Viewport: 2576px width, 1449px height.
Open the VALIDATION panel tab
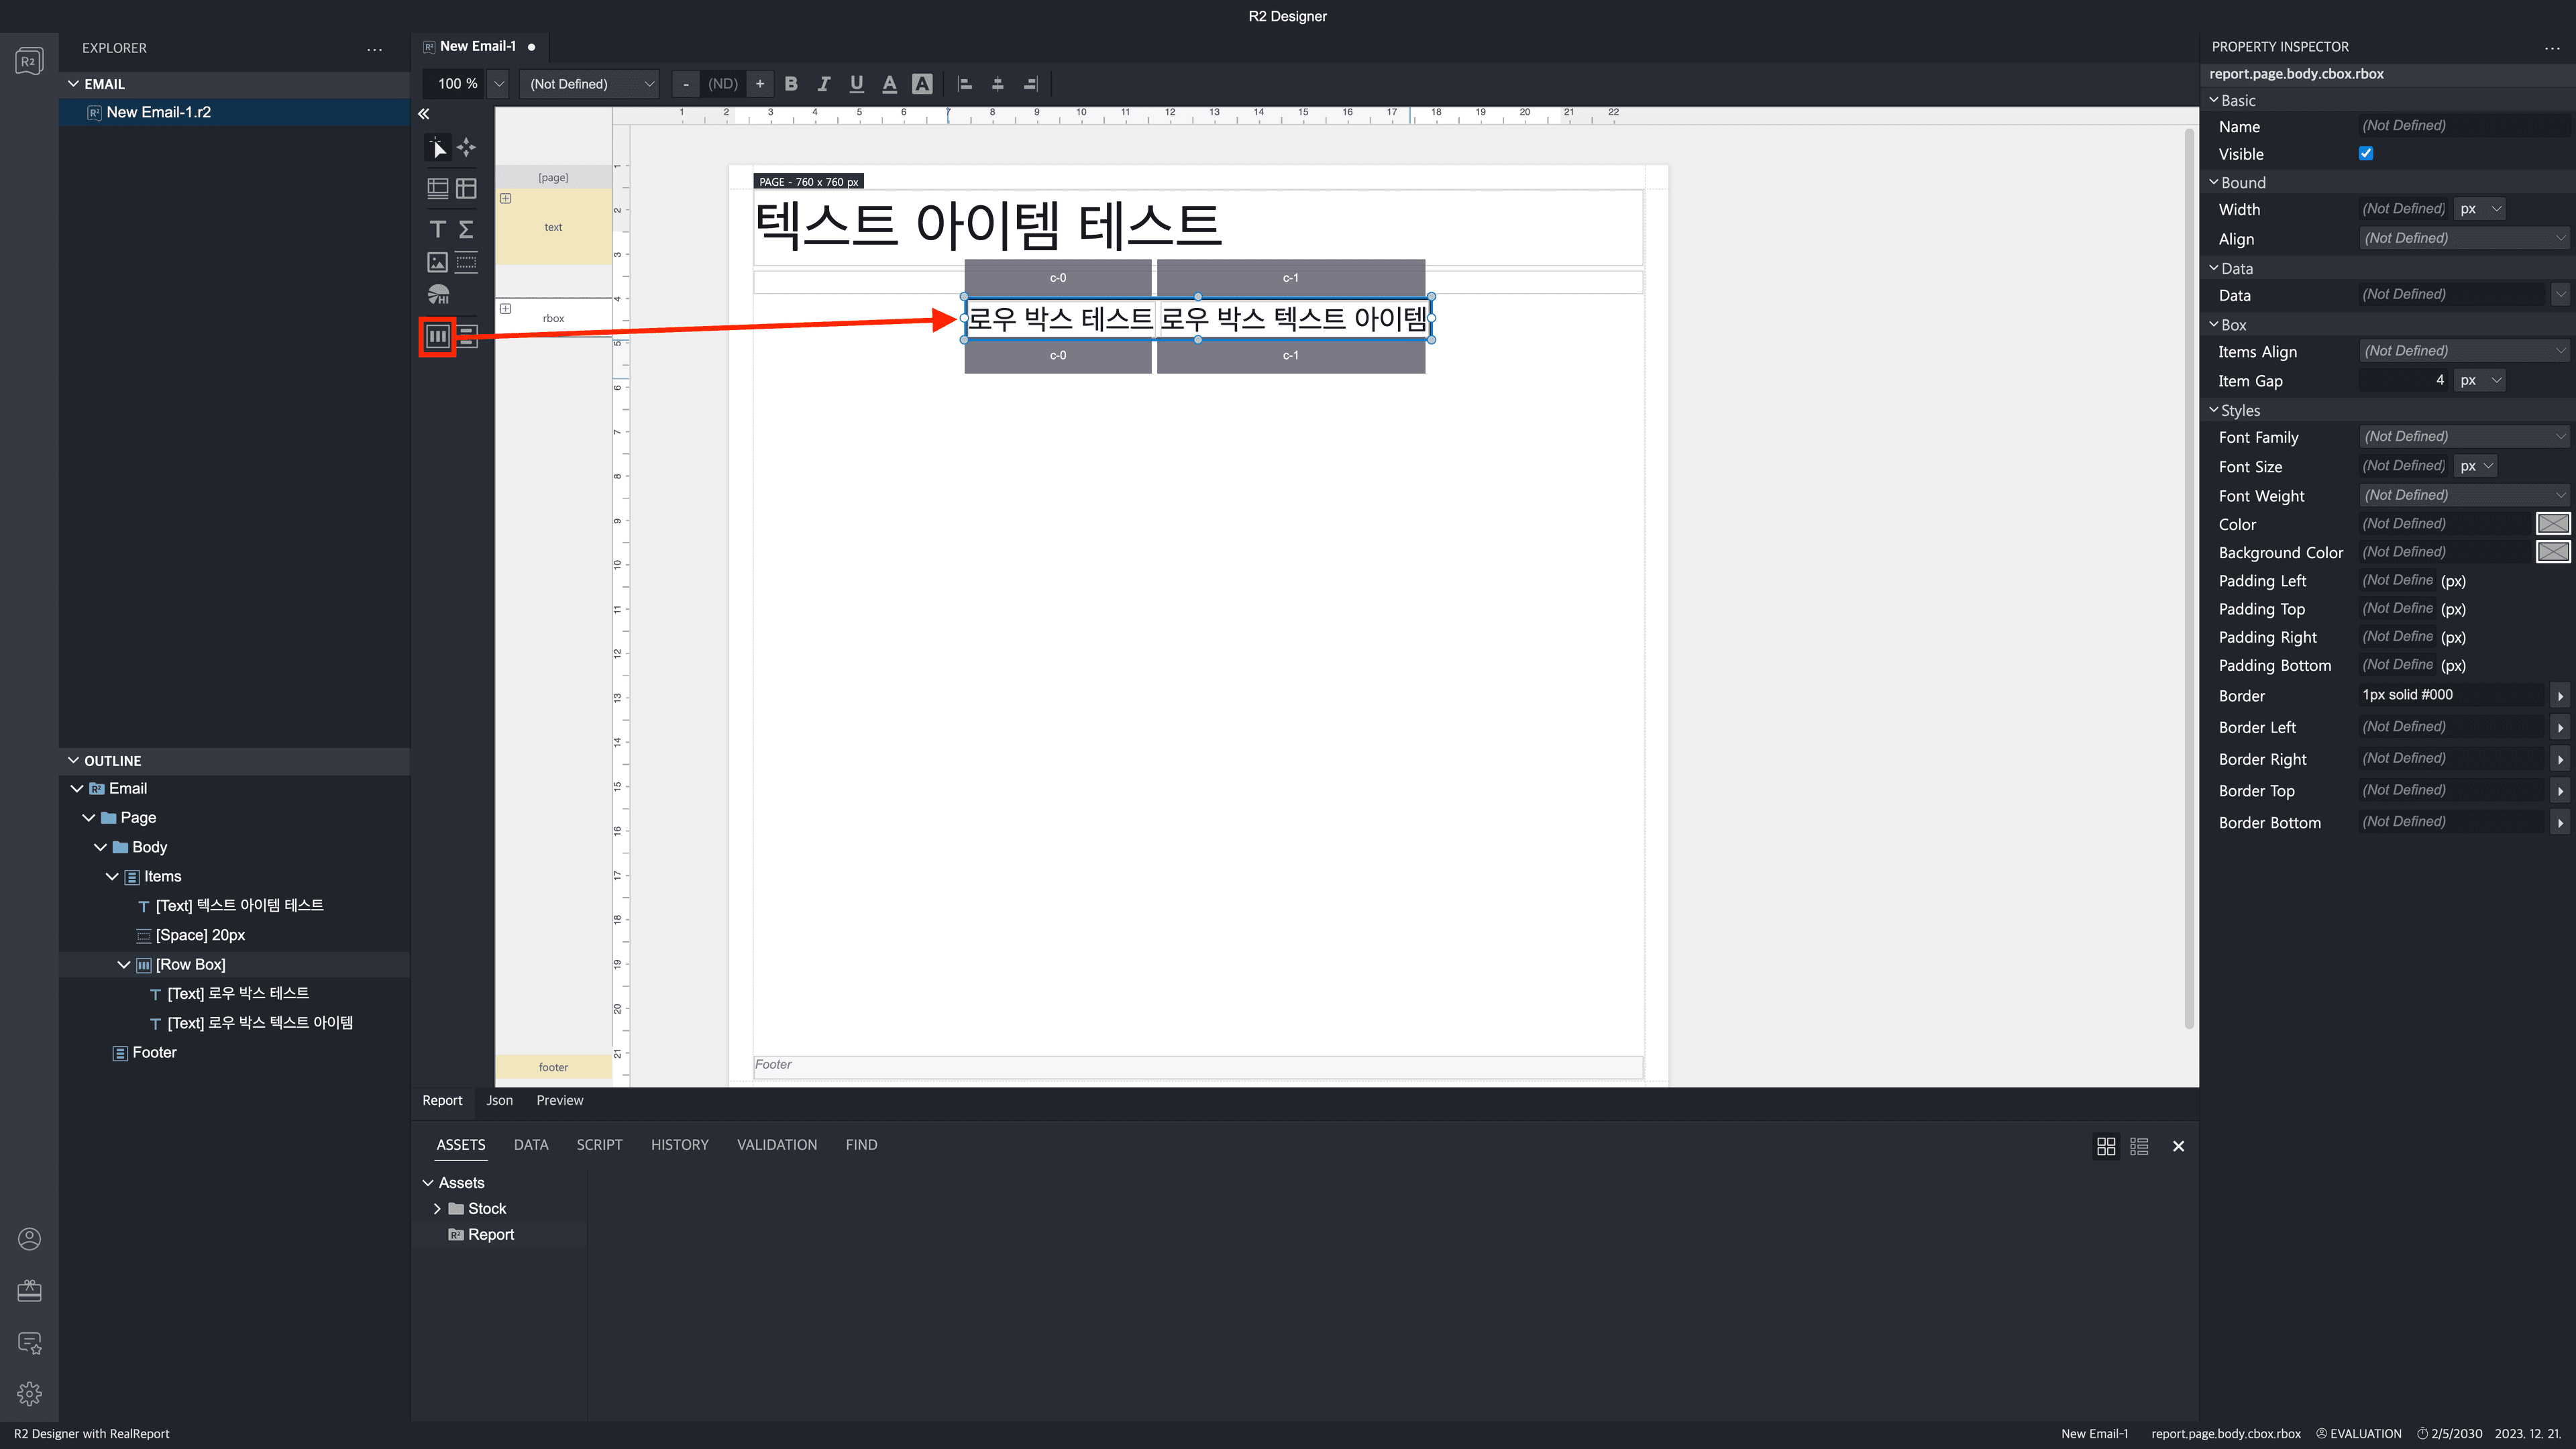(x=777, y=1145)
